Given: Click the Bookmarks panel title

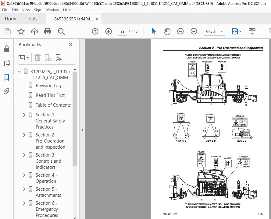Looking at the screenshot, I should [x=30, y=45].
